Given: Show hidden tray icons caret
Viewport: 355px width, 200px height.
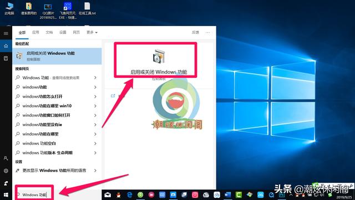Looking at the screenshot, I should [291, 195].
